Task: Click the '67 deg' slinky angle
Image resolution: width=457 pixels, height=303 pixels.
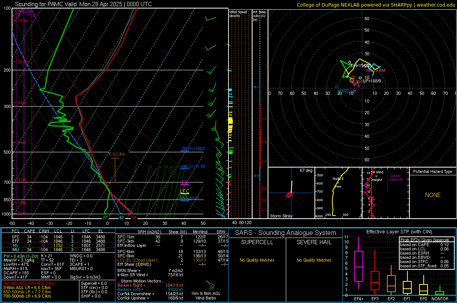Action: point(306,170)
